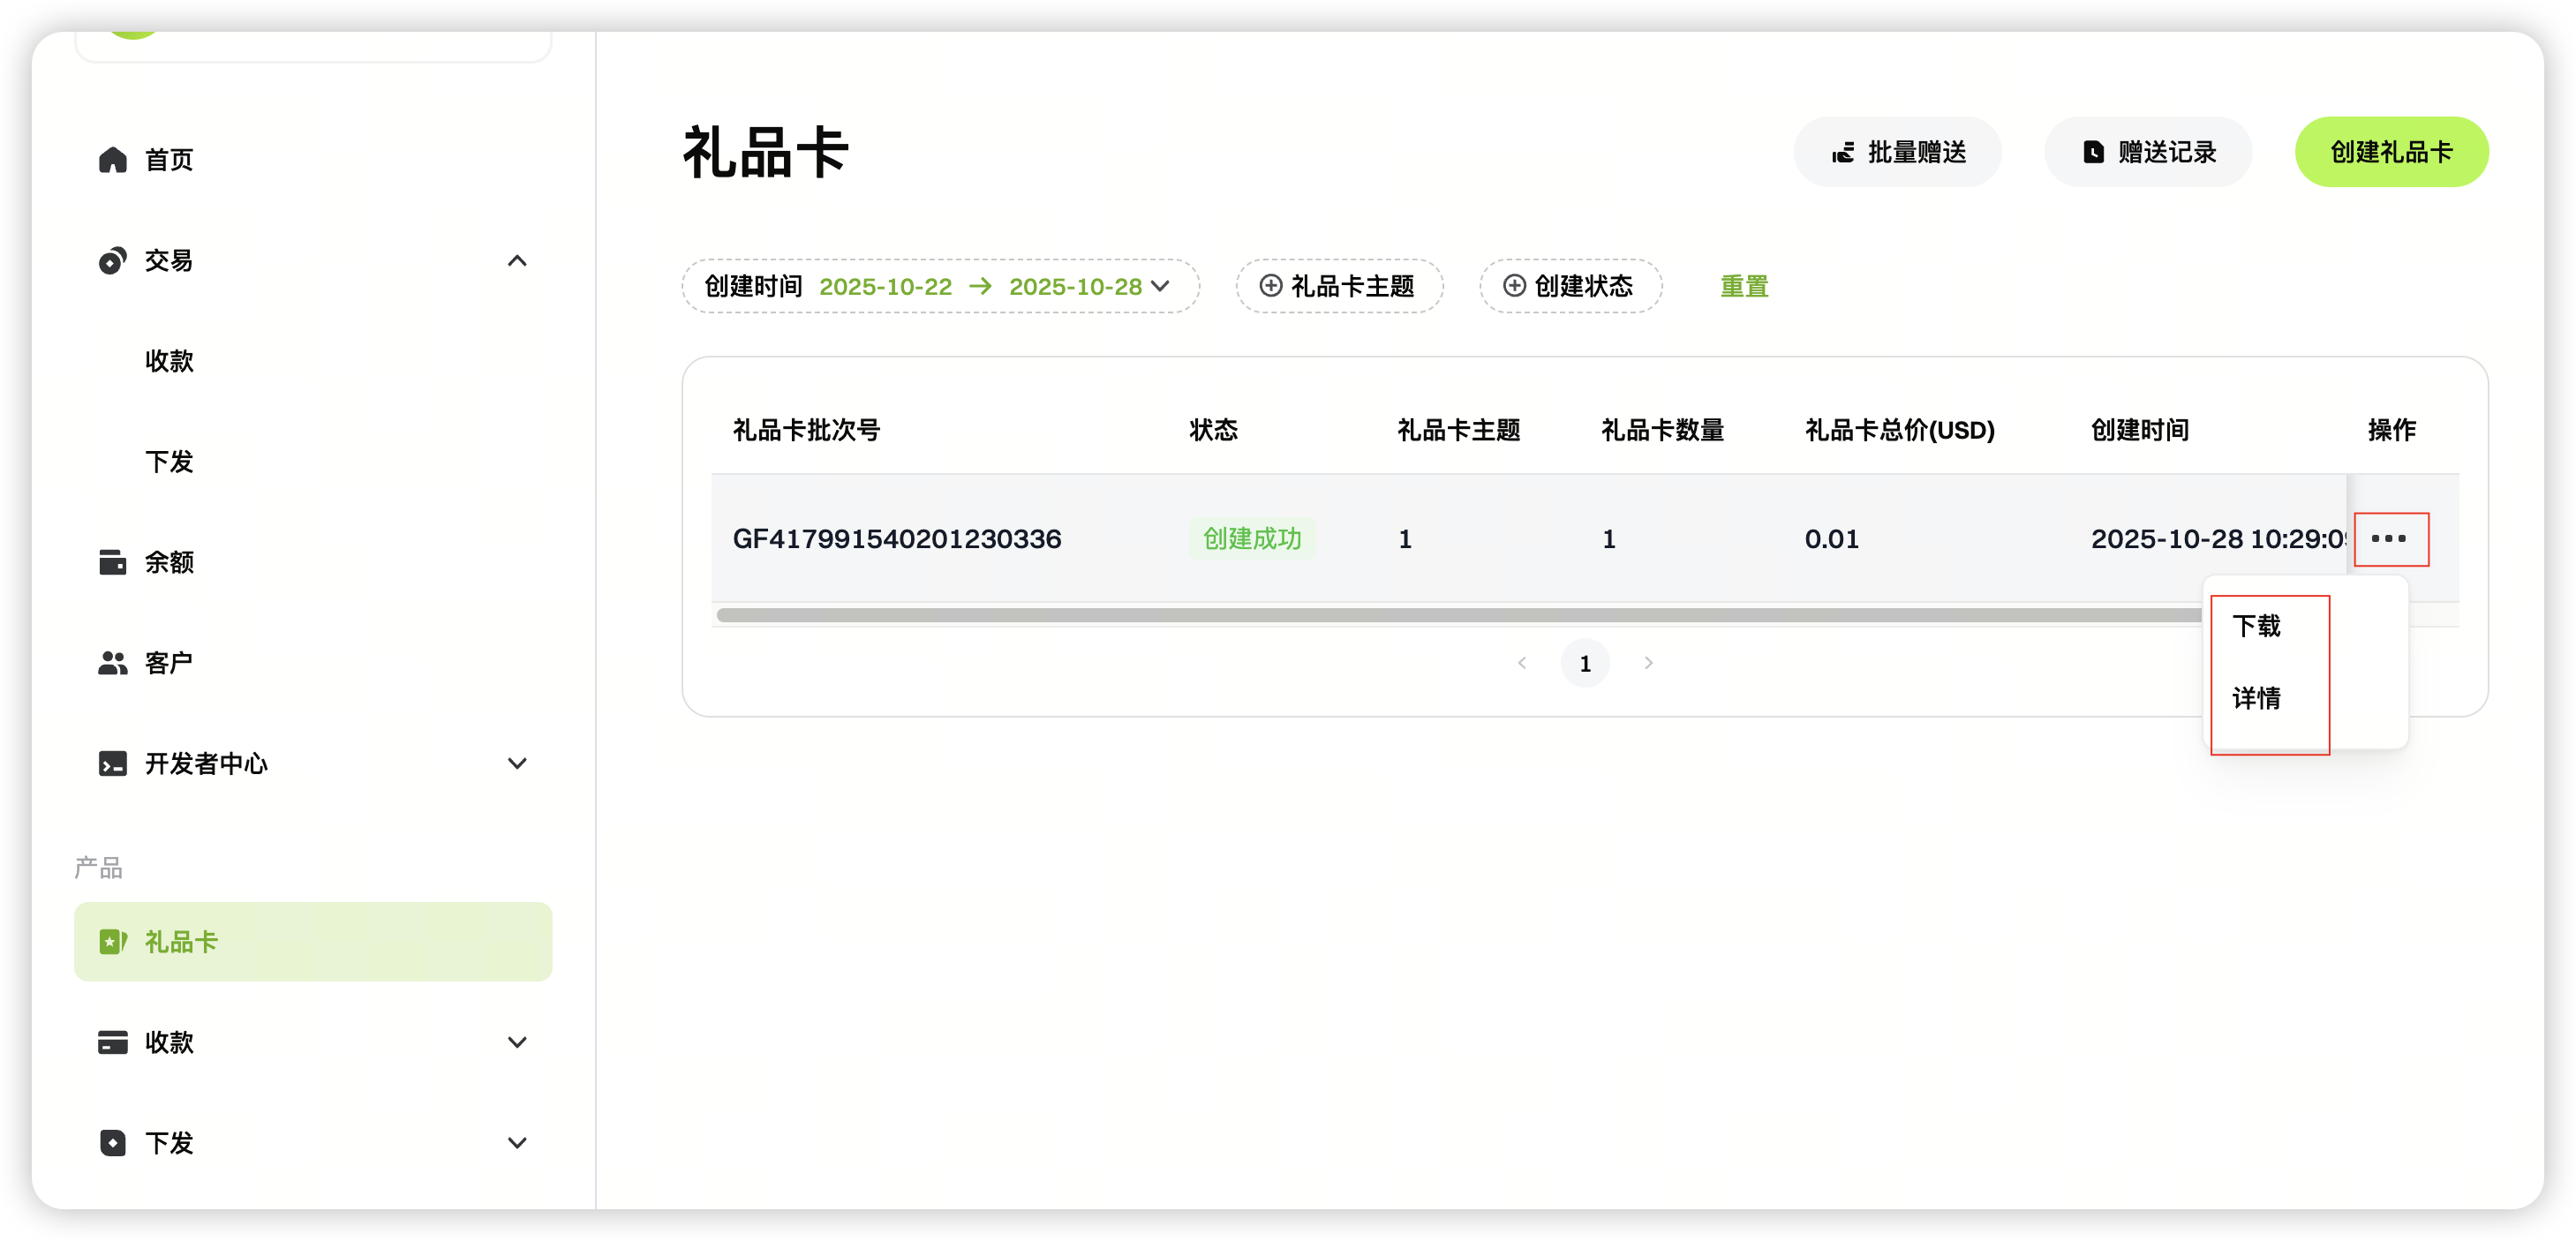
Task: Click the plus icon on 创建状态 filter
Action: tap(1514, 286)
